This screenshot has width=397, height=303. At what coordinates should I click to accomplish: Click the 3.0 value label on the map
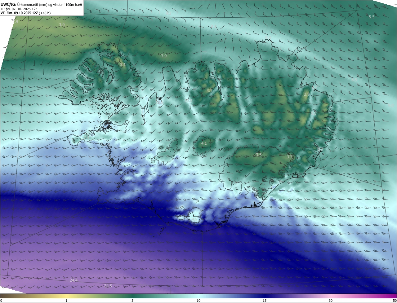tap(62, 24)
